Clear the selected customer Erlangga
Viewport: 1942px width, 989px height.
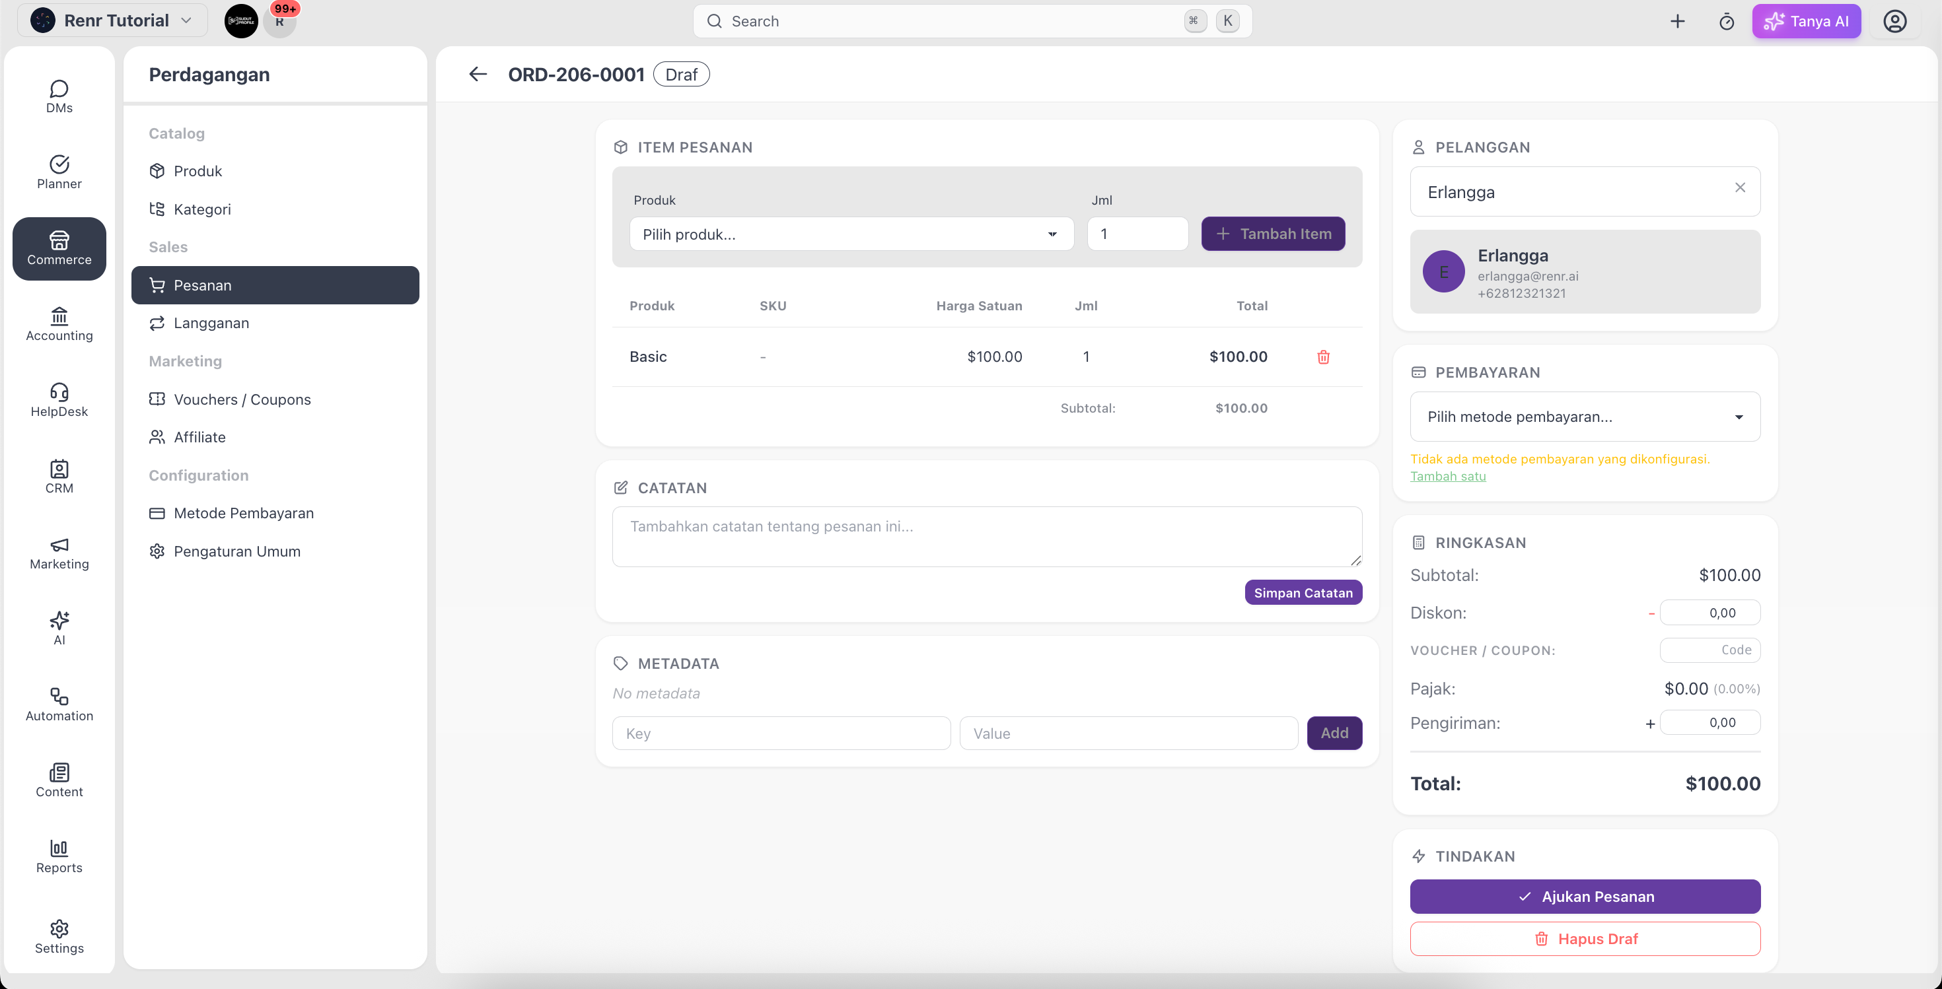[1740, 188]
